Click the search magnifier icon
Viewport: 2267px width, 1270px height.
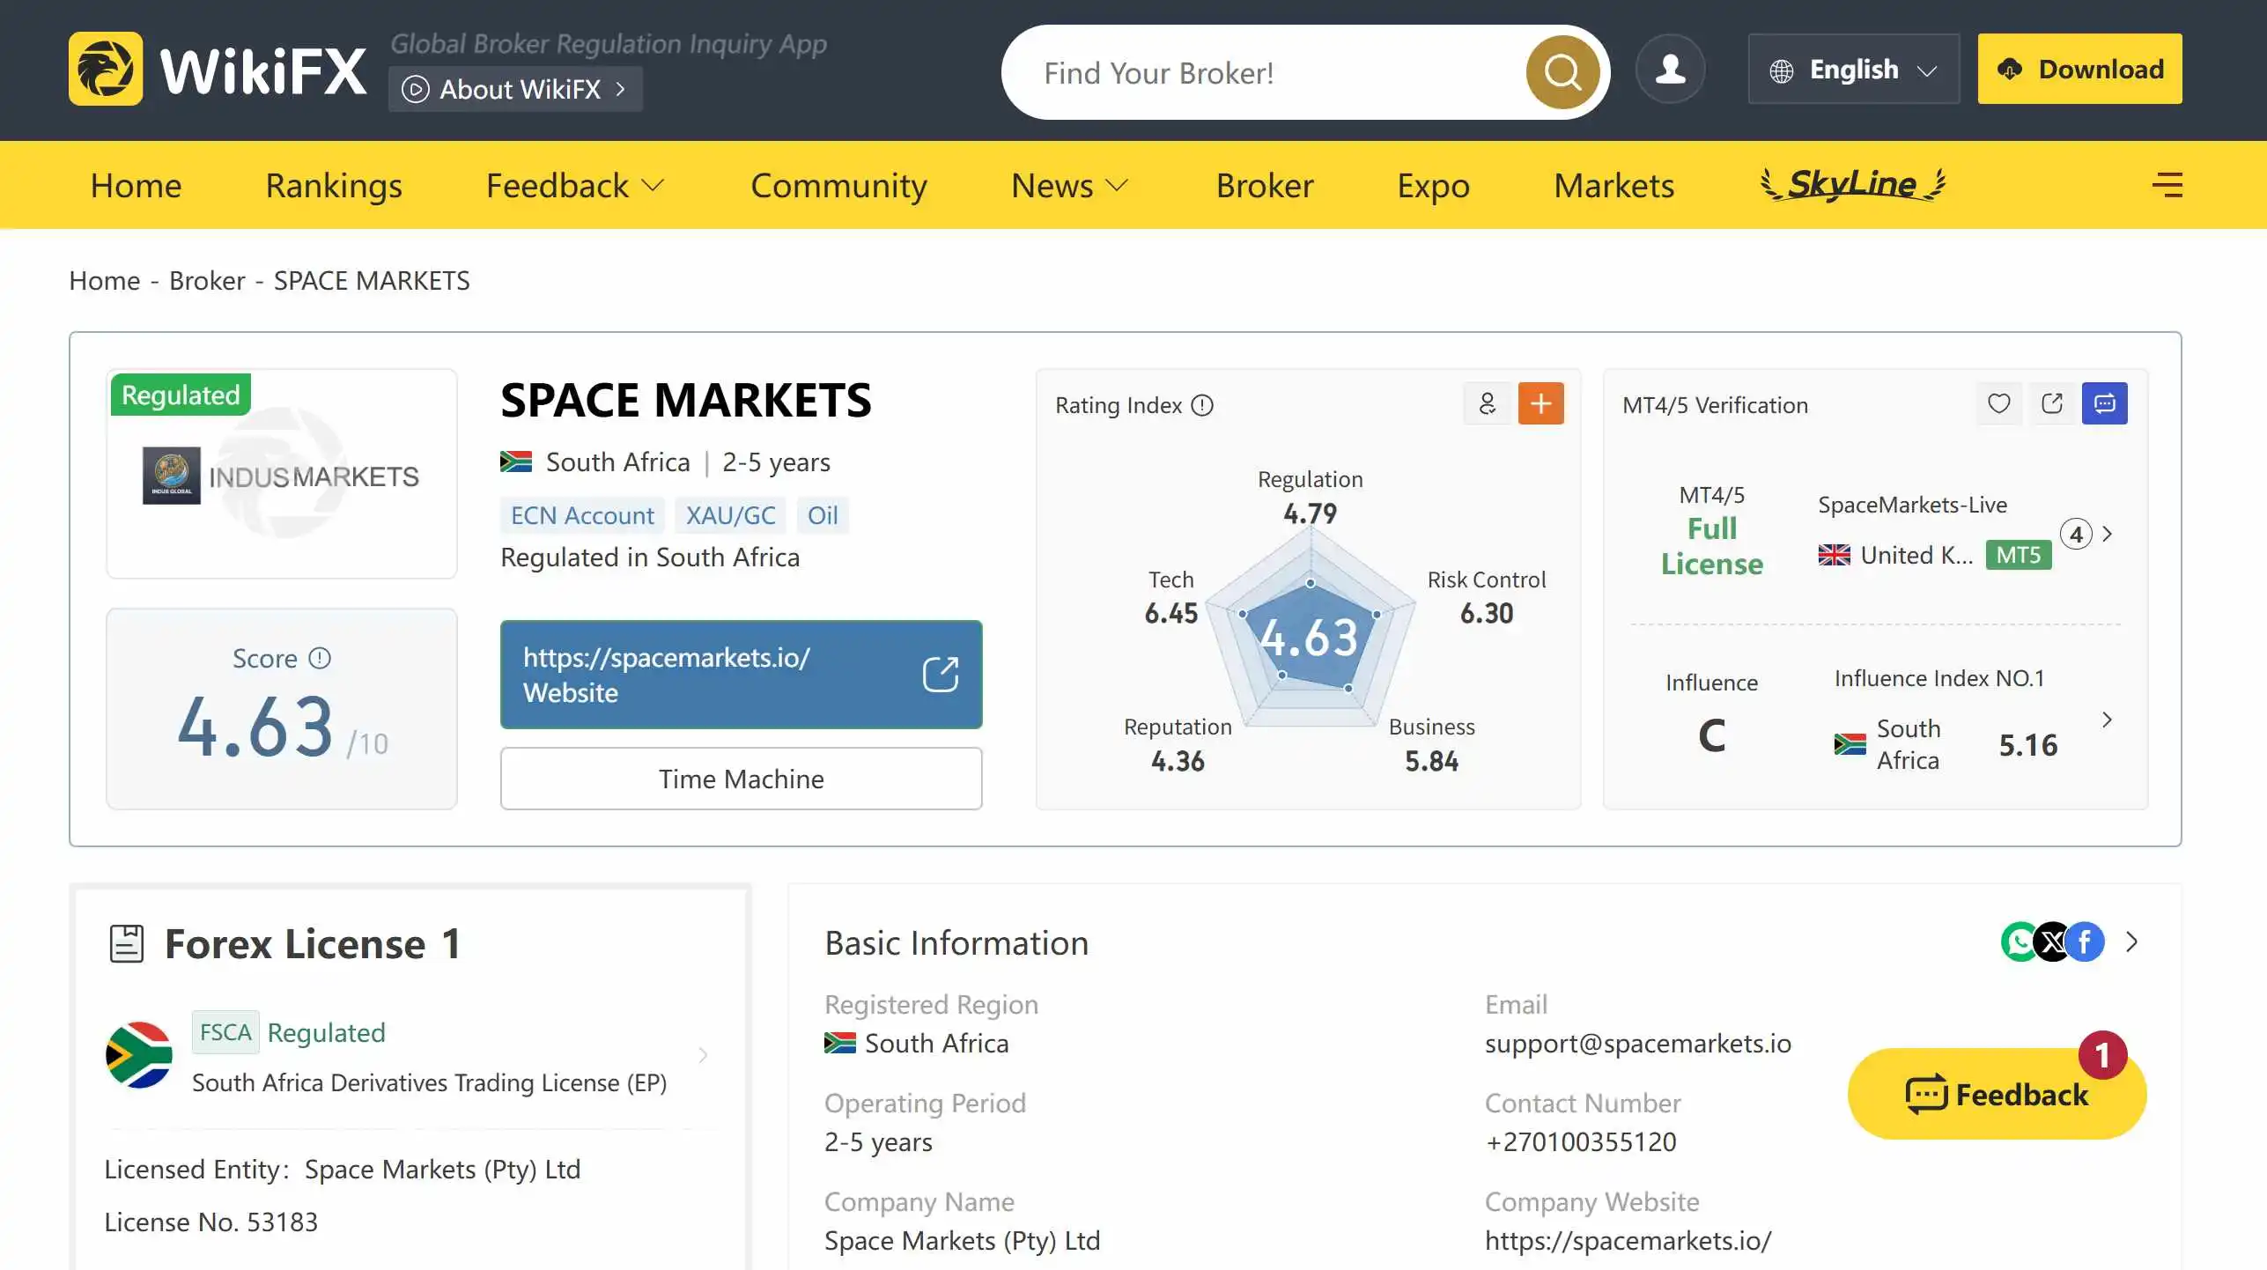click(x=1562, y=72)
